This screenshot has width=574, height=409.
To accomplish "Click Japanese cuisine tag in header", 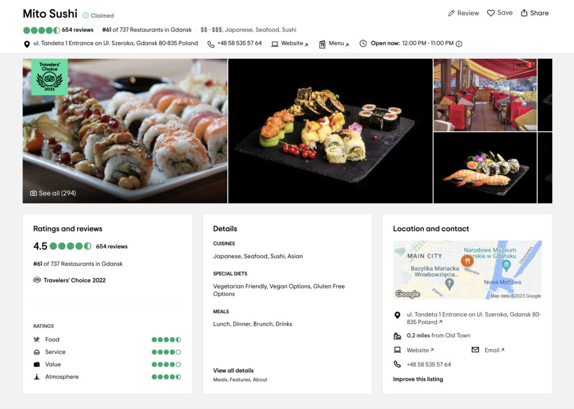I will click(x=239, y=30).
